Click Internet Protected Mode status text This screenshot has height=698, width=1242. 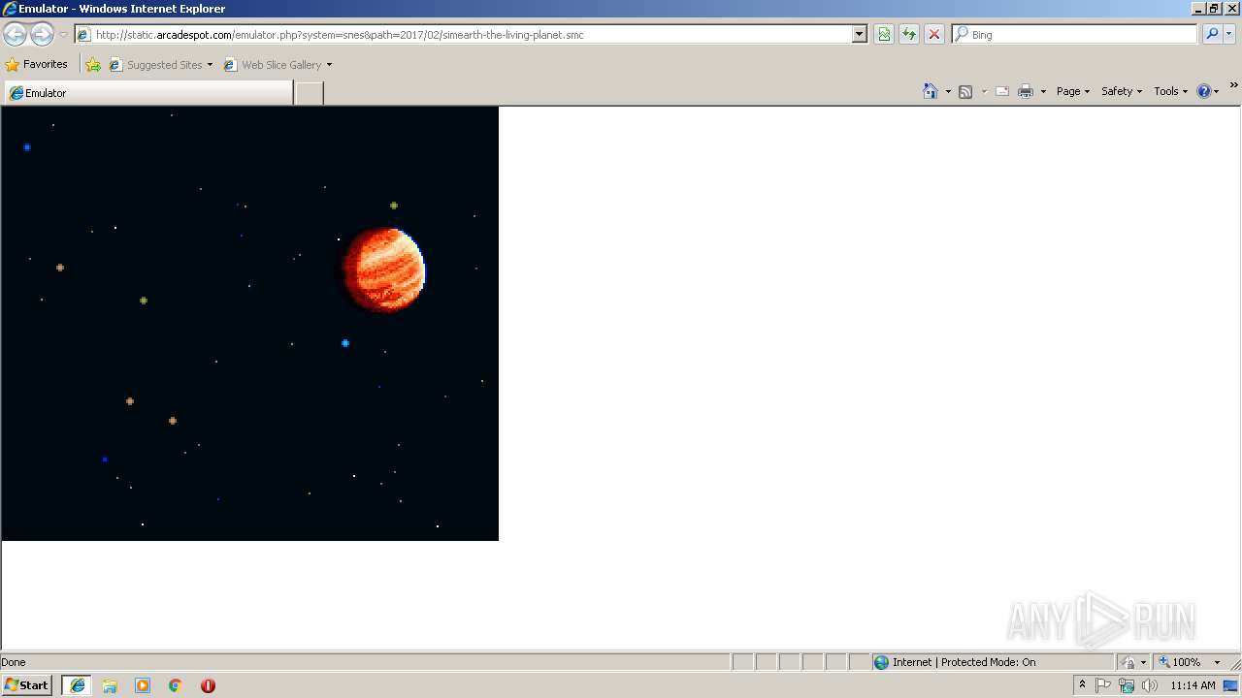964,662
